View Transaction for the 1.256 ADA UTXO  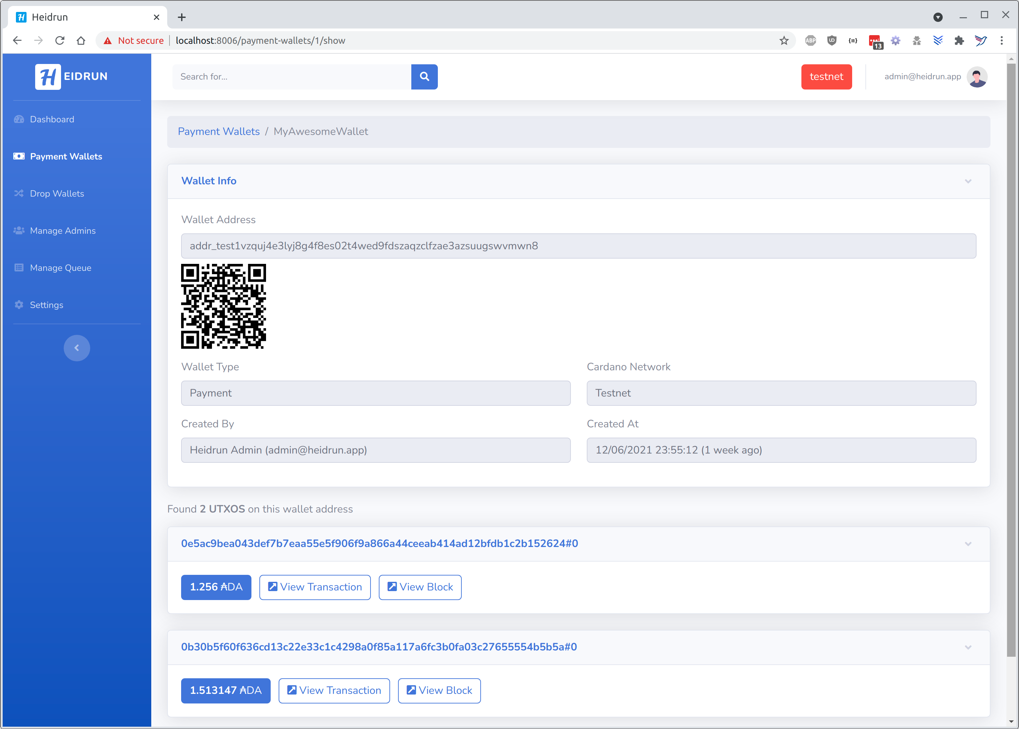point(315,587)
